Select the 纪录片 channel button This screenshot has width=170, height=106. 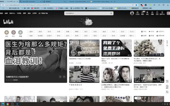[x=49, y=36]
